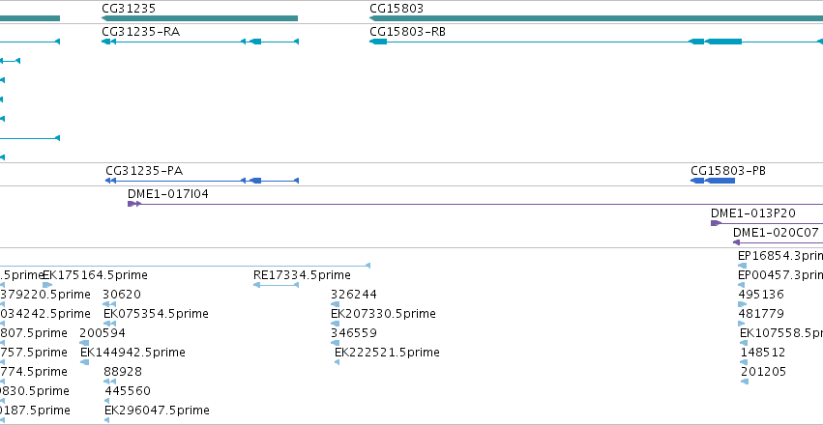823x425 pixels.
Task: Select feature 201205 label
Action: (x=764, y=372)
